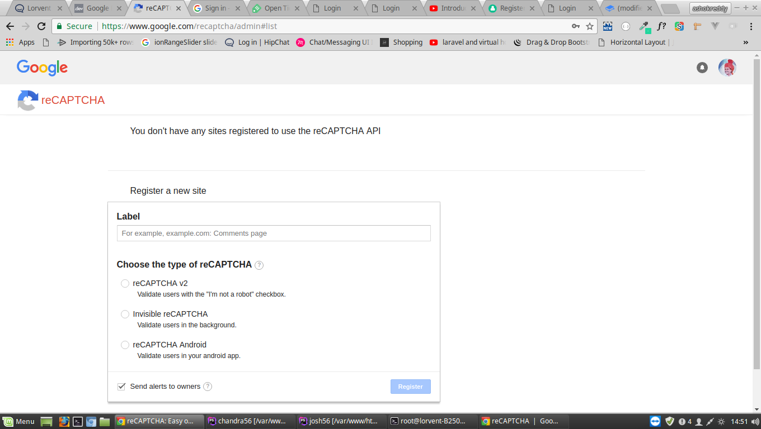This screenshot has width=761, height=429.
Task: Open the Google account profile avatar
Action: [x=727, y=68]
